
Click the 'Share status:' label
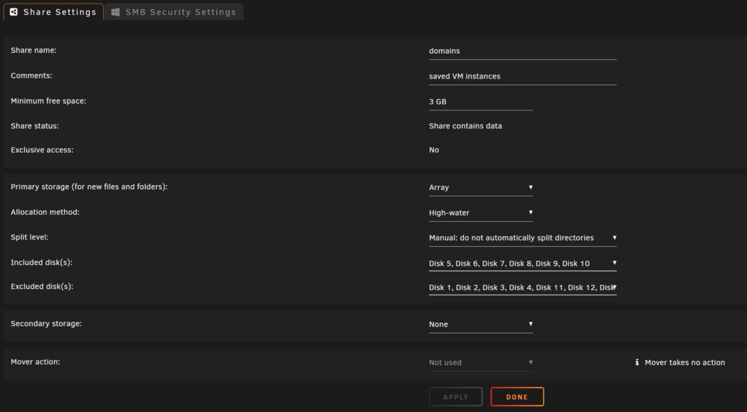(x=35, y=126)
